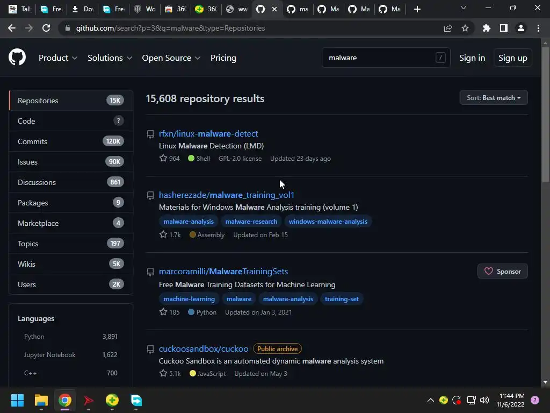
Task: Click the share page icon in address bar
Action: tap(448, 28)
